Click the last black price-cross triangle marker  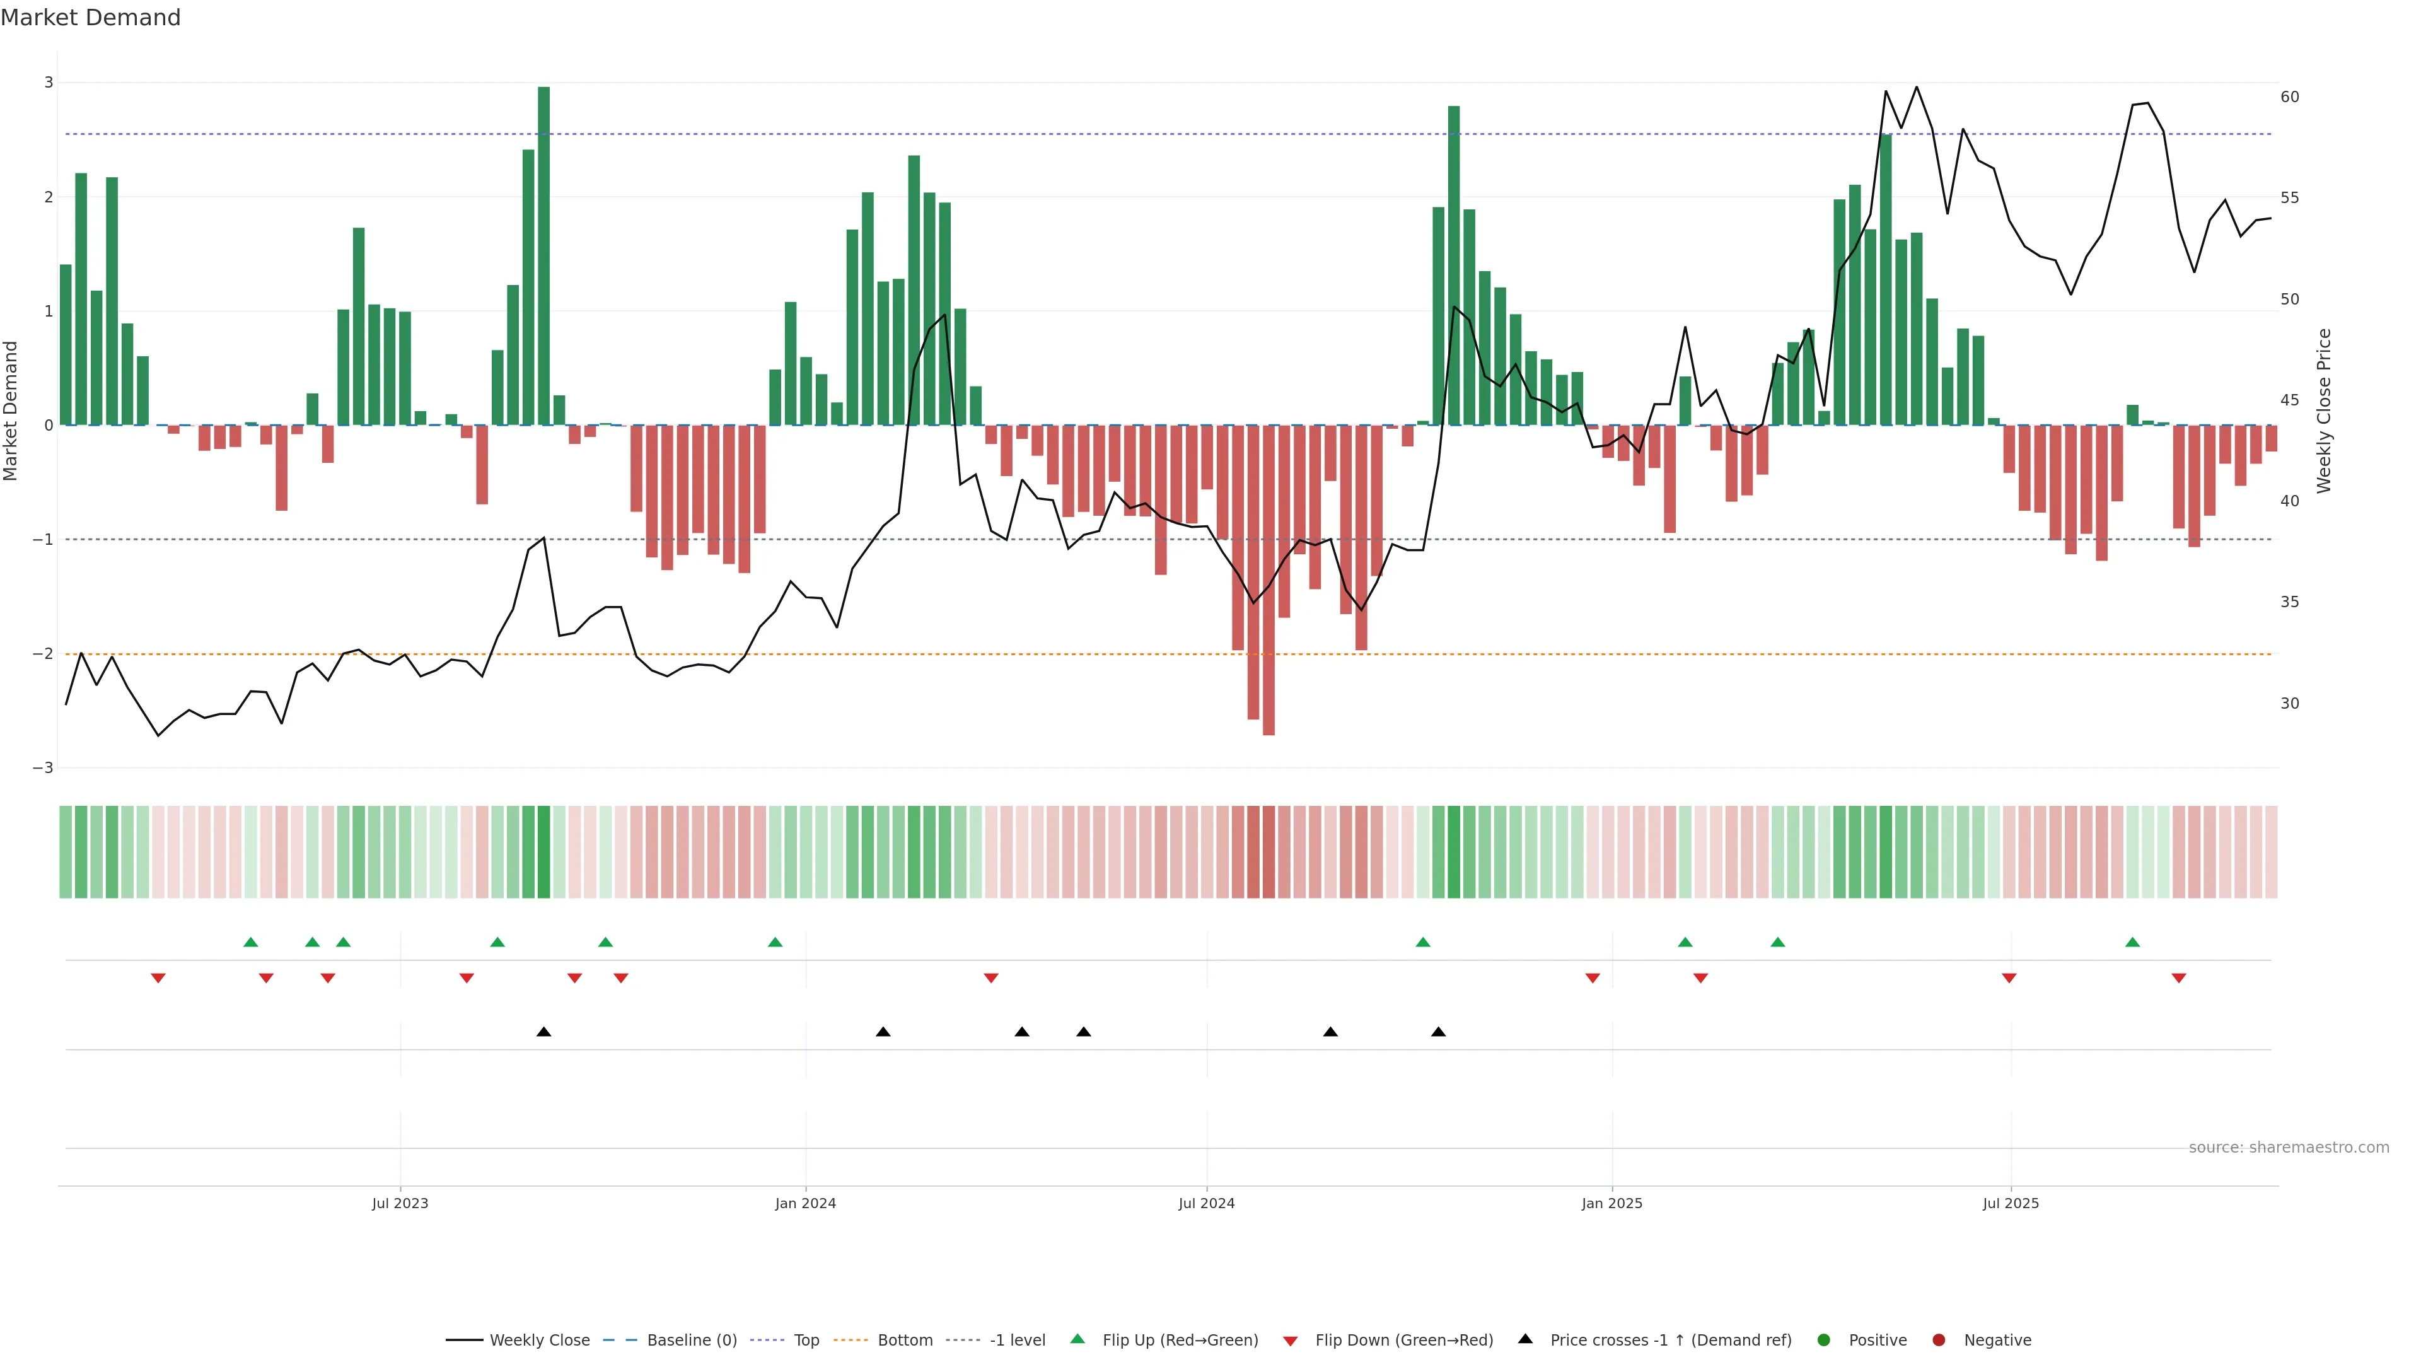[1438, 1032]
